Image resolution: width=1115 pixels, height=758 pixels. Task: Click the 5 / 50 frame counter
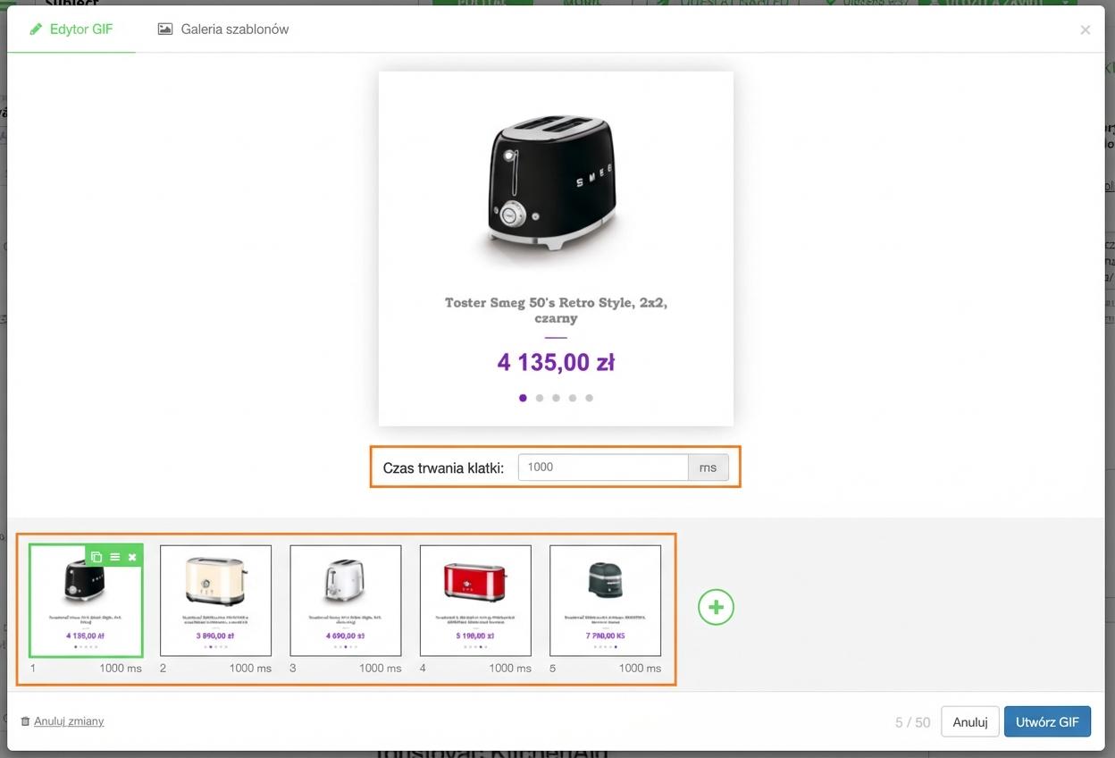[912, 722]
